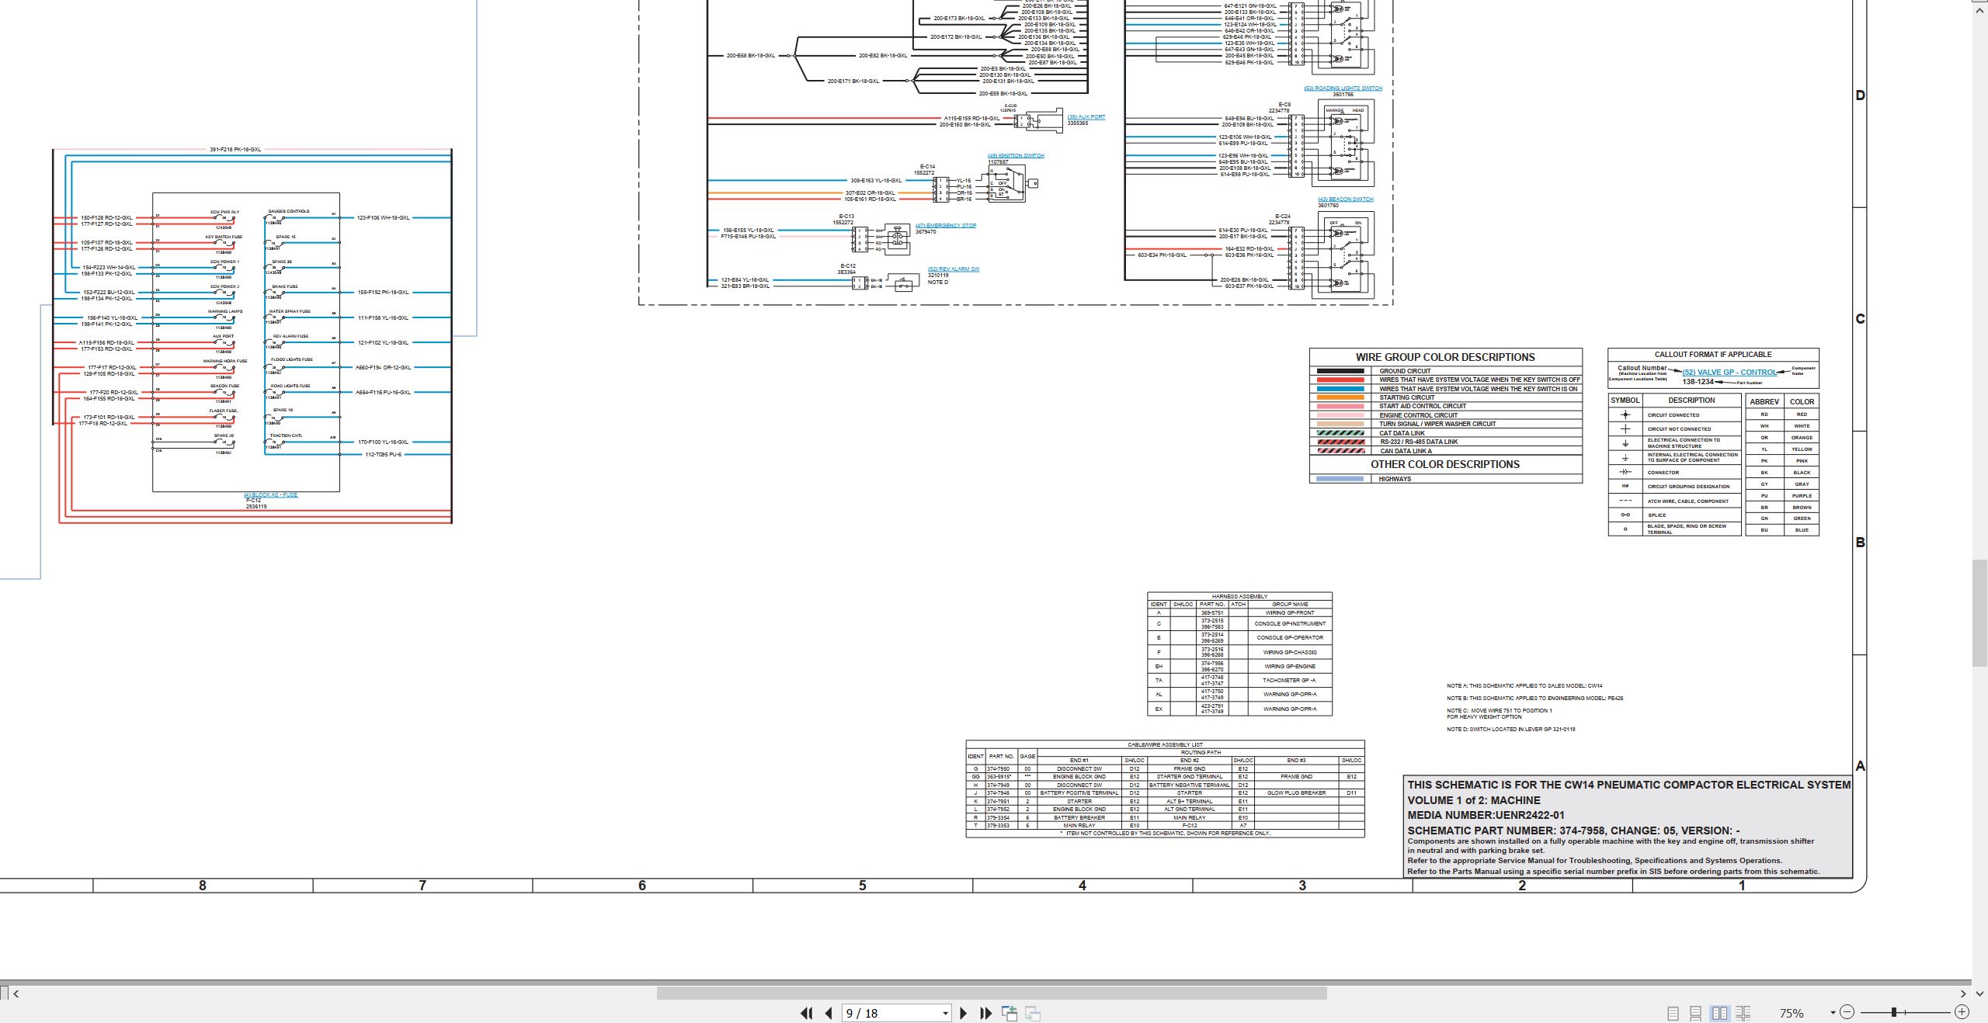
Task: Click the go-to-previous-view icon
Action: click(x=1010, y=1013)
